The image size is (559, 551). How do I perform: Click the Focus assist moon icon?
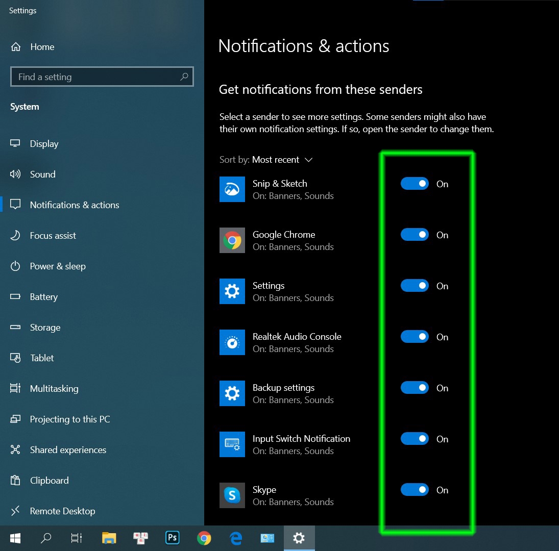click(x=15, y=235)
